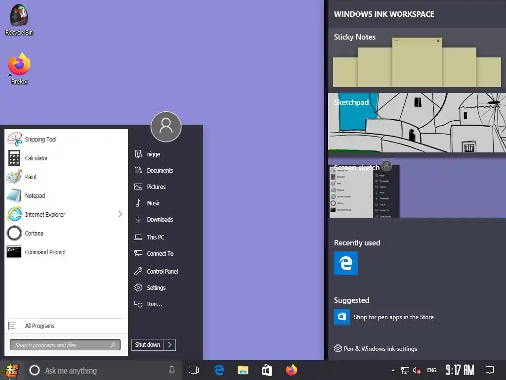506x380 pixels.
Task: Open Sticky Notes in Ink Workspace
Action: (x=417, y=58)
